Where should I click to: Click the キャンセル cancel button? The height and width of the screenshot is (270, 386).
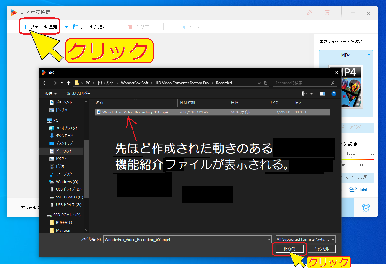pyautogui.click(x=321, y=249)
